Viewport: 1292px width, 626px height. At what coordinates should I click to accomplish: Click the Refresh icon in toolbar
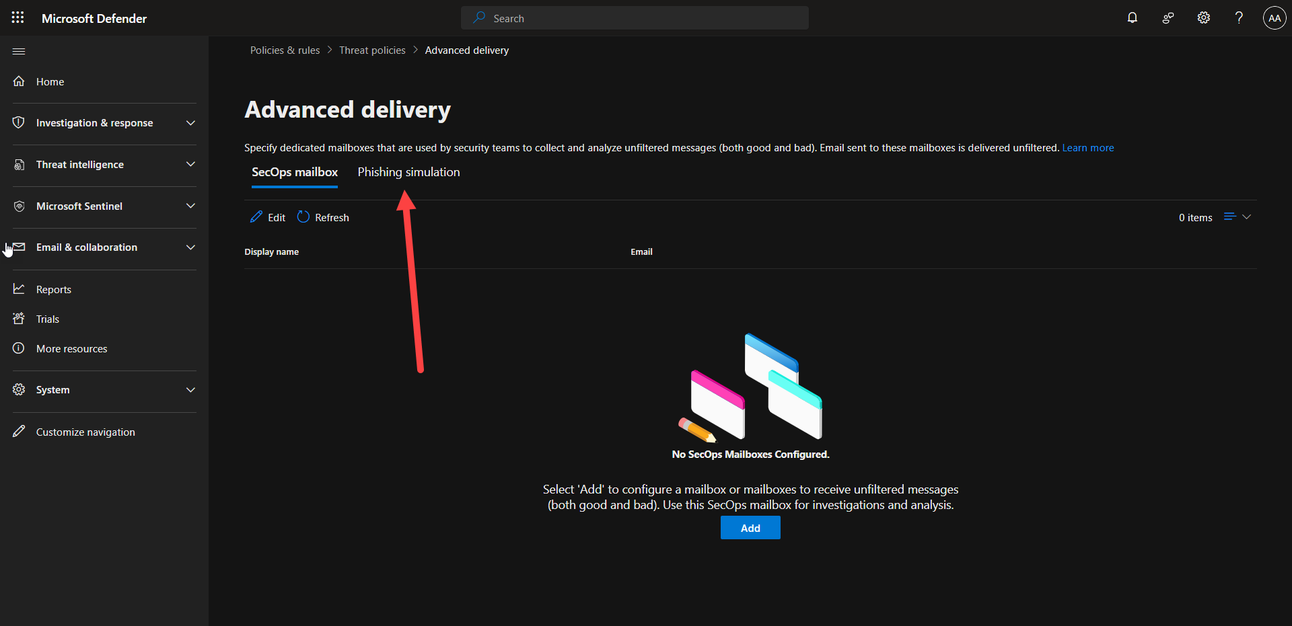tap(303, 217)
